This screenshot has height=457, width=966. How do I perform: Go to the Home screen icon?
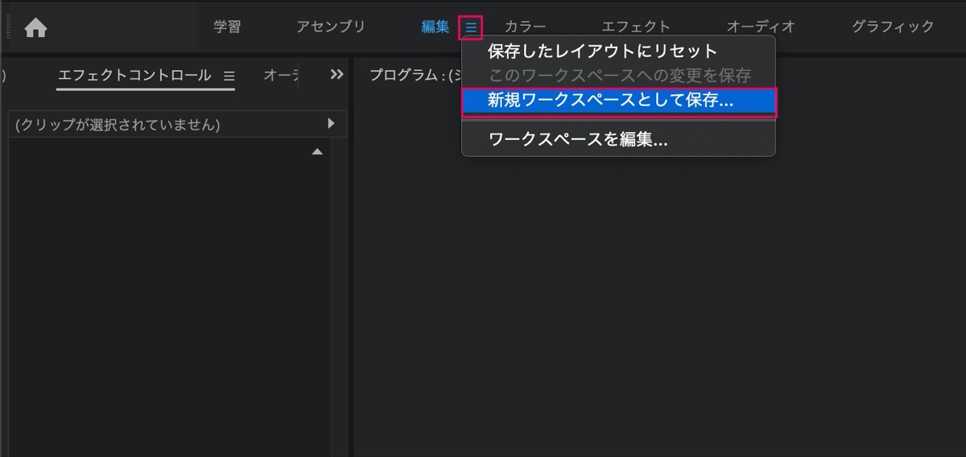(35, 28)
